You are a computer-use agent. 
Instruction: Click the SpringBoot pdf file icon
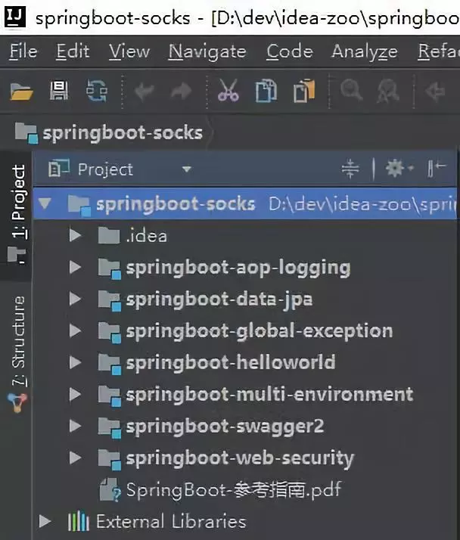pyautogui.click(x=110, y=489)
